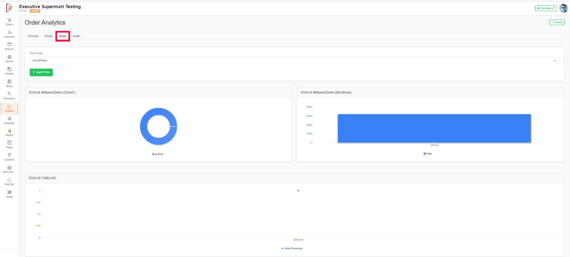Toggle the pending legend in donut chart
This screenshot has width=570, height=257.
(158, 154)
